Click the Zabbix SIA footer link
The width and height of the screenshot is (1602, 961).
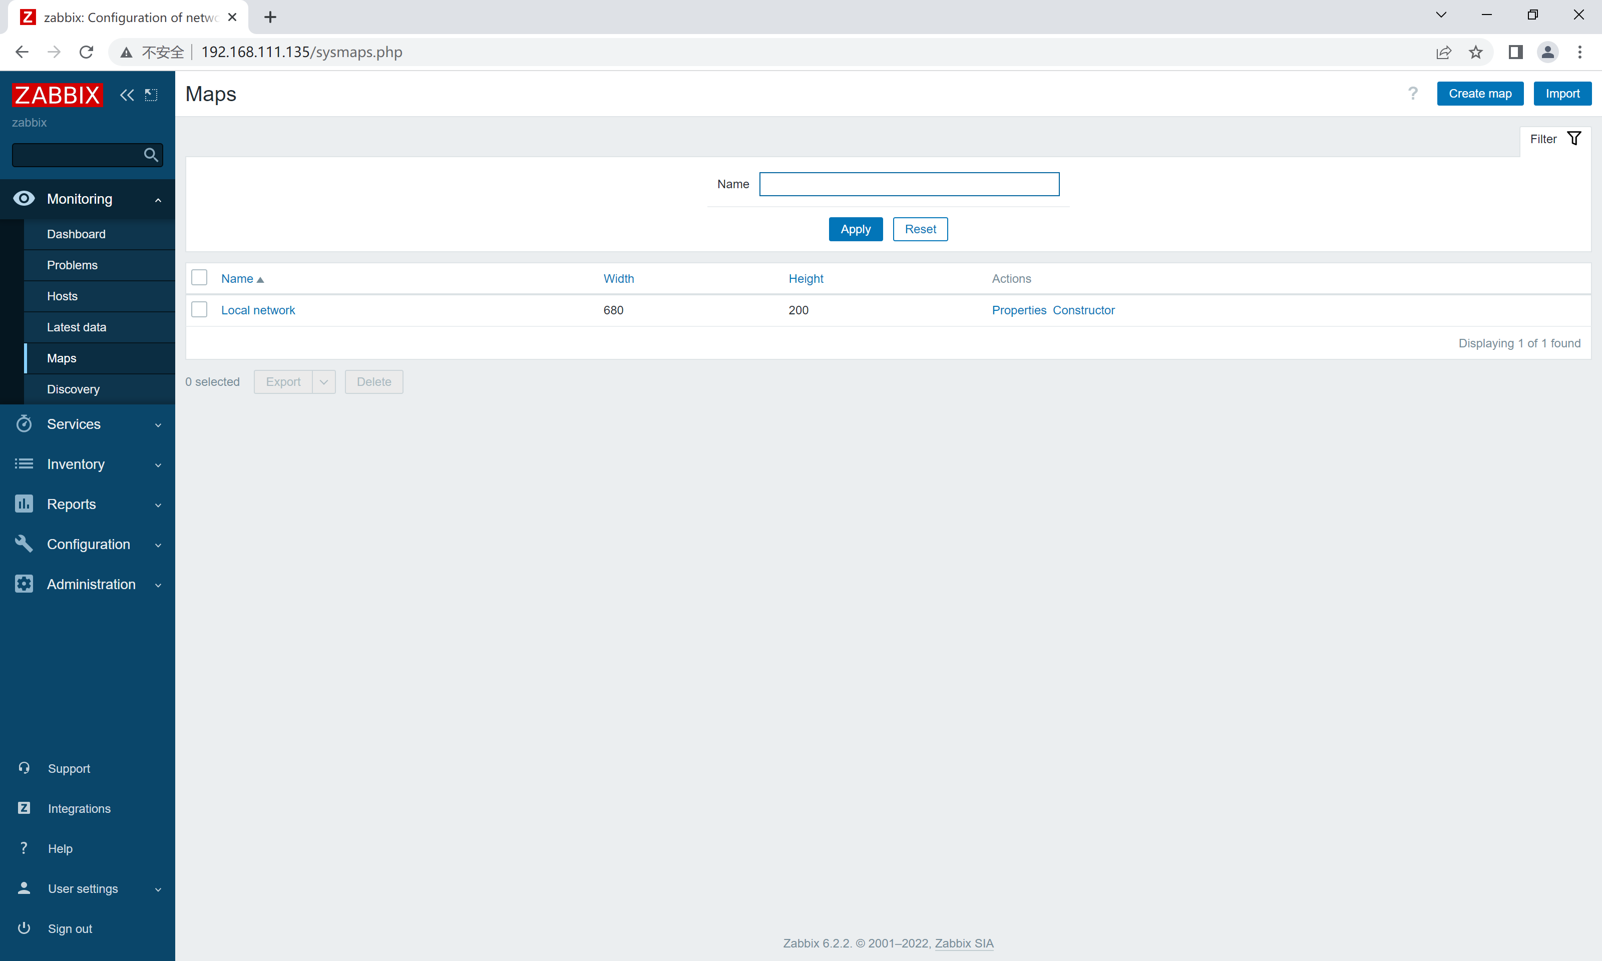[x=964, y=943]
